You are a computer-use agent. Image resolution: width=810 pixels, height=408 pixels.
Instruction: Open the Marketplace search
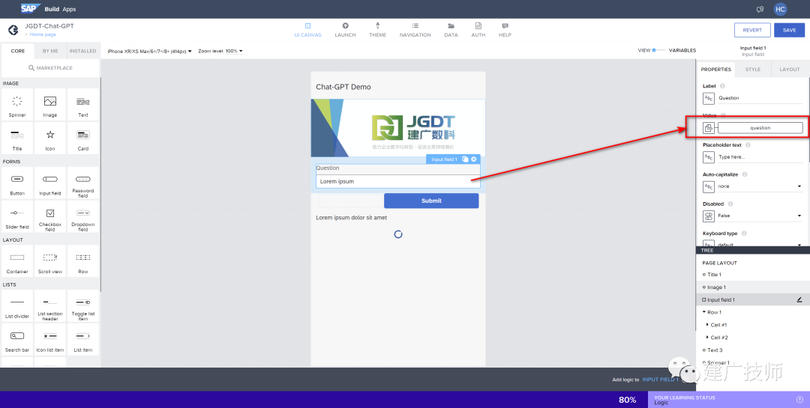(x=50, y=68)
